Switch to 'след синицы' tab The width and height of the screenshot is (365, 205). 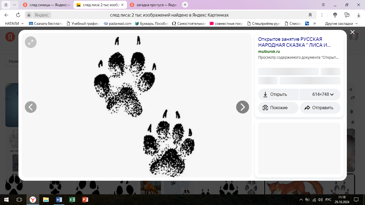click(47, 5)
